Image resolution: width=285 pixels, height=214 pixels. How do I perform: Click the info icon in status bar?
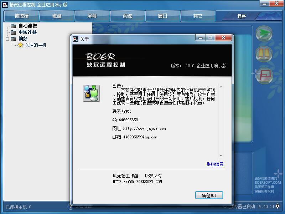point(278,206)
